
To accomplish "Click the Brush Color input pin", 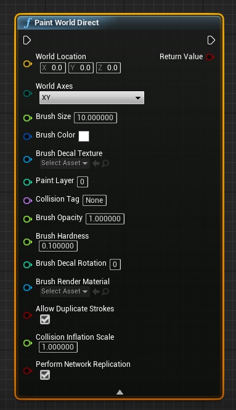I will (x=28, y=136).
